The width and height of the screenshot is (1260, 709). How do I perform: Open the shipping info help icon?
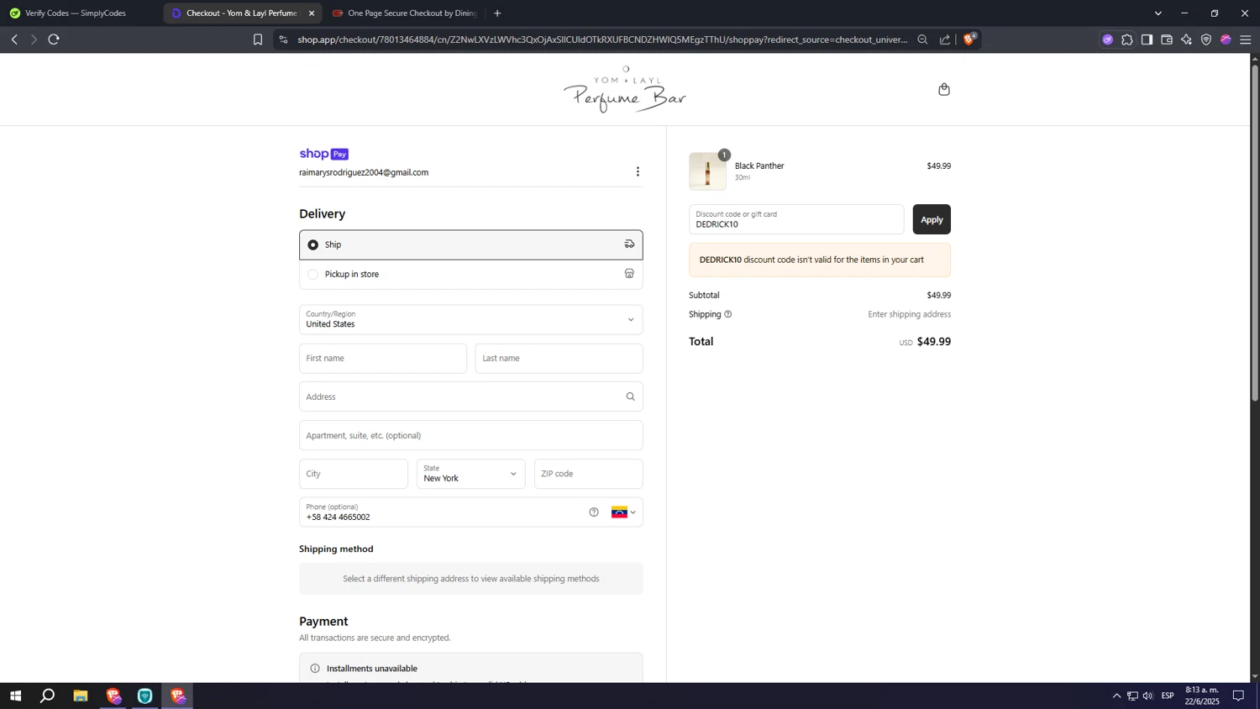[728, 314]
